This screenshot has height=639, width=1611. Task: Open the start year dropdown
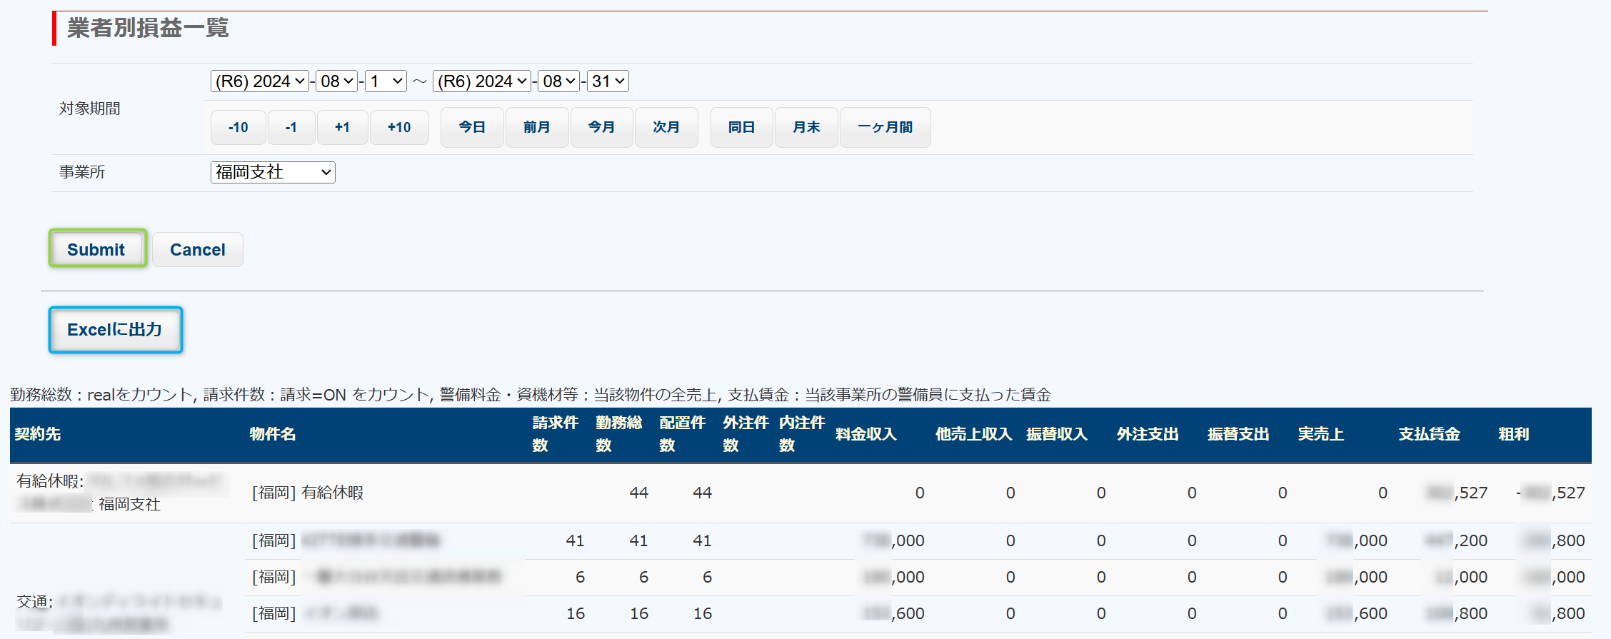(x=260, y=81)
